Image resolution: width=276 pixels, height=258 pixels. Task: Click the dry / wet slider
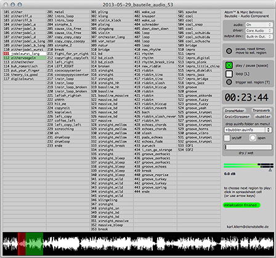(248, 147)
